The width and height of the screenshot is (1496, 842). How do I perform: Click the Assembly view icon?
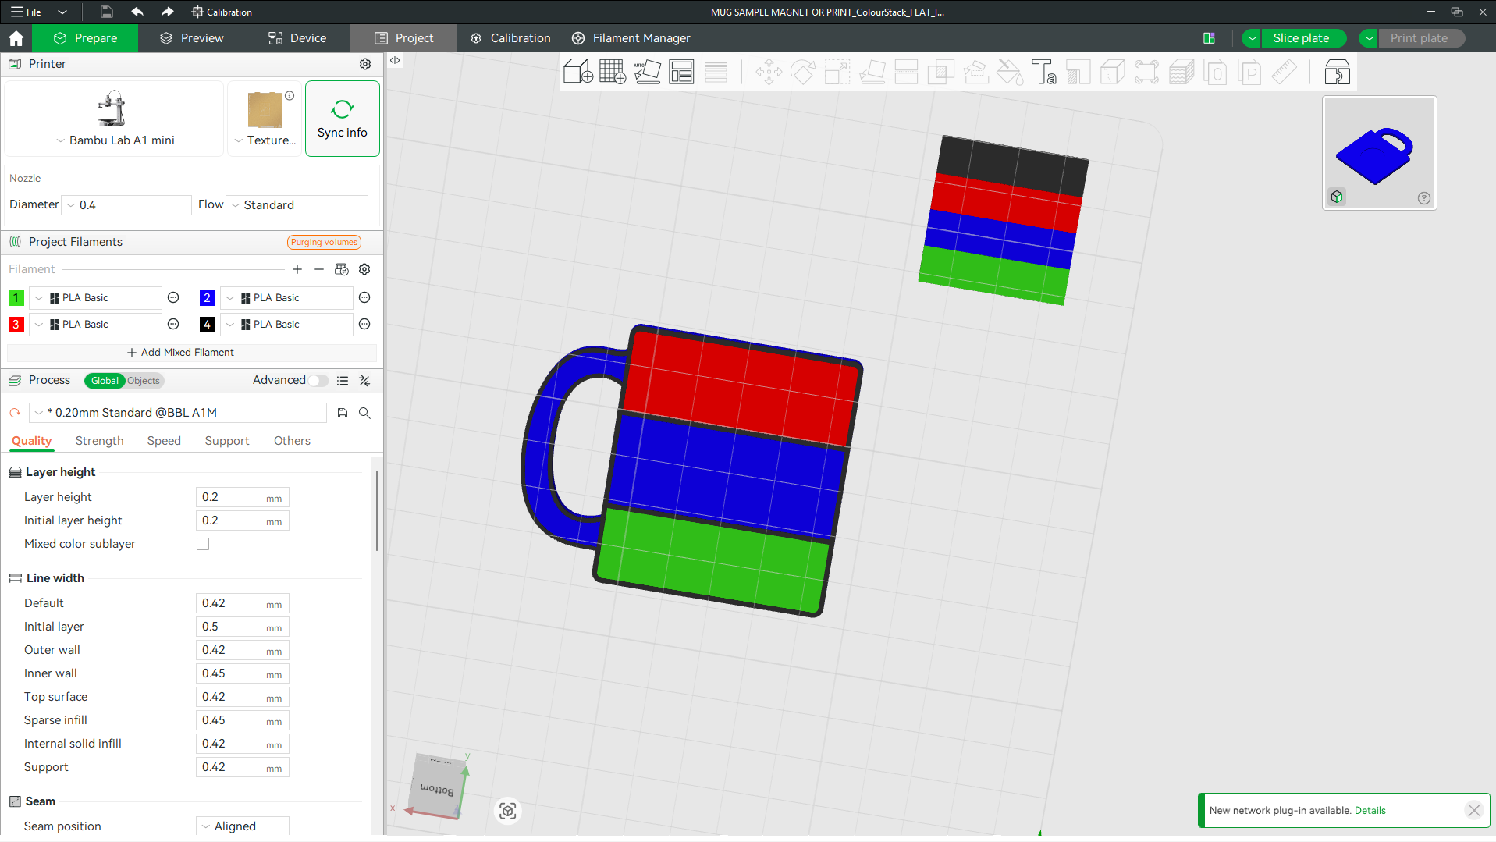[1337, 72]
